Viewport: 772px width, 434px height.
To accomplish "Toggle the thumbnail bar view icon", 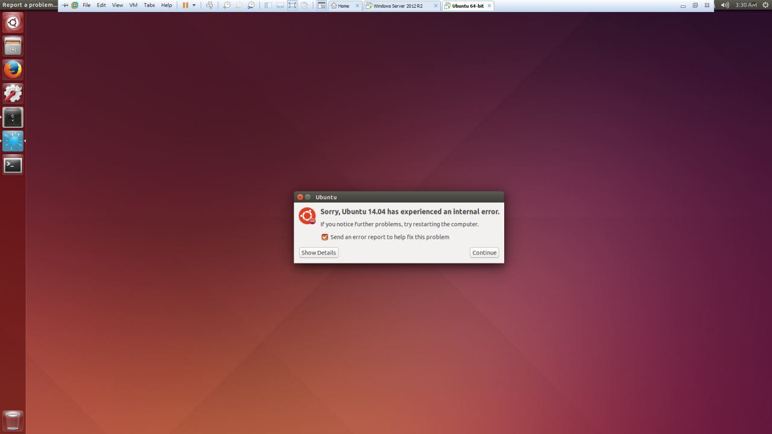I will pyautogui.click(x=280, y=5).
